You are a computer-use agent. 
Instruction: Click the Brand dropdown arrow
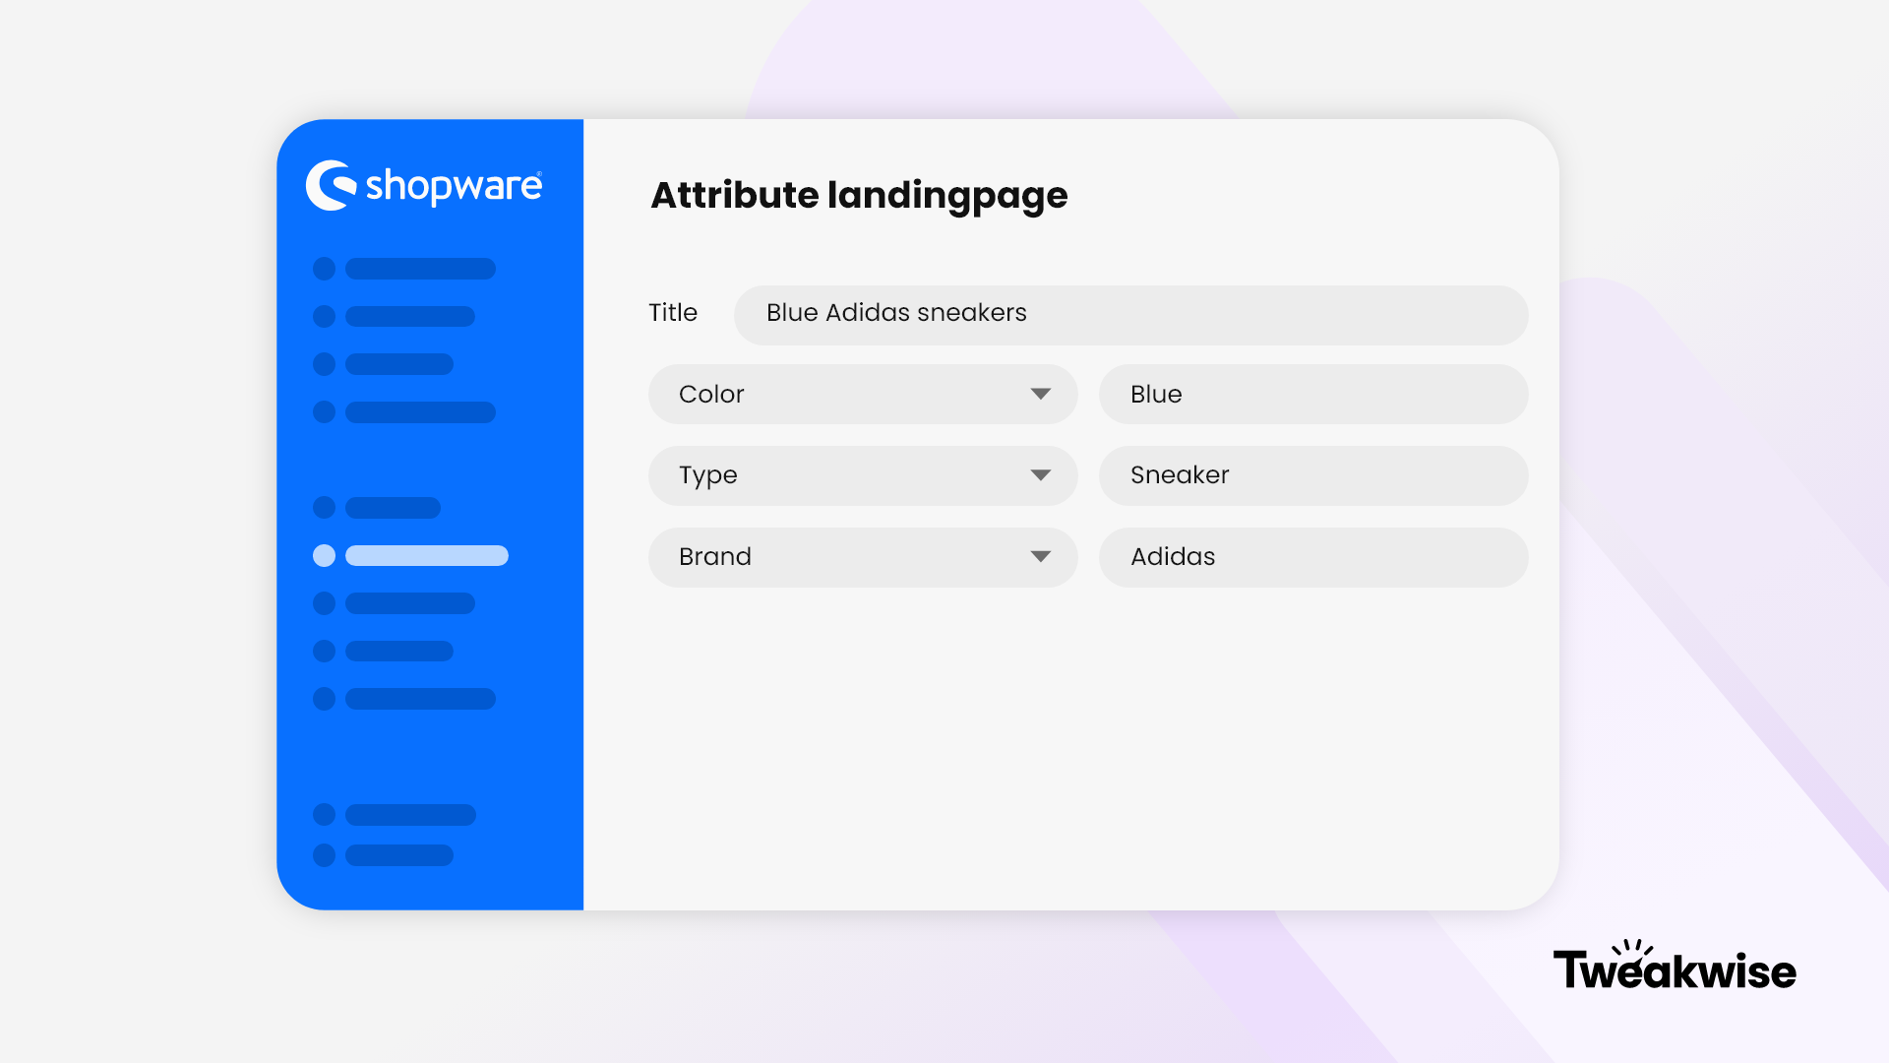pyautogui.click(x=1040, y=557)
